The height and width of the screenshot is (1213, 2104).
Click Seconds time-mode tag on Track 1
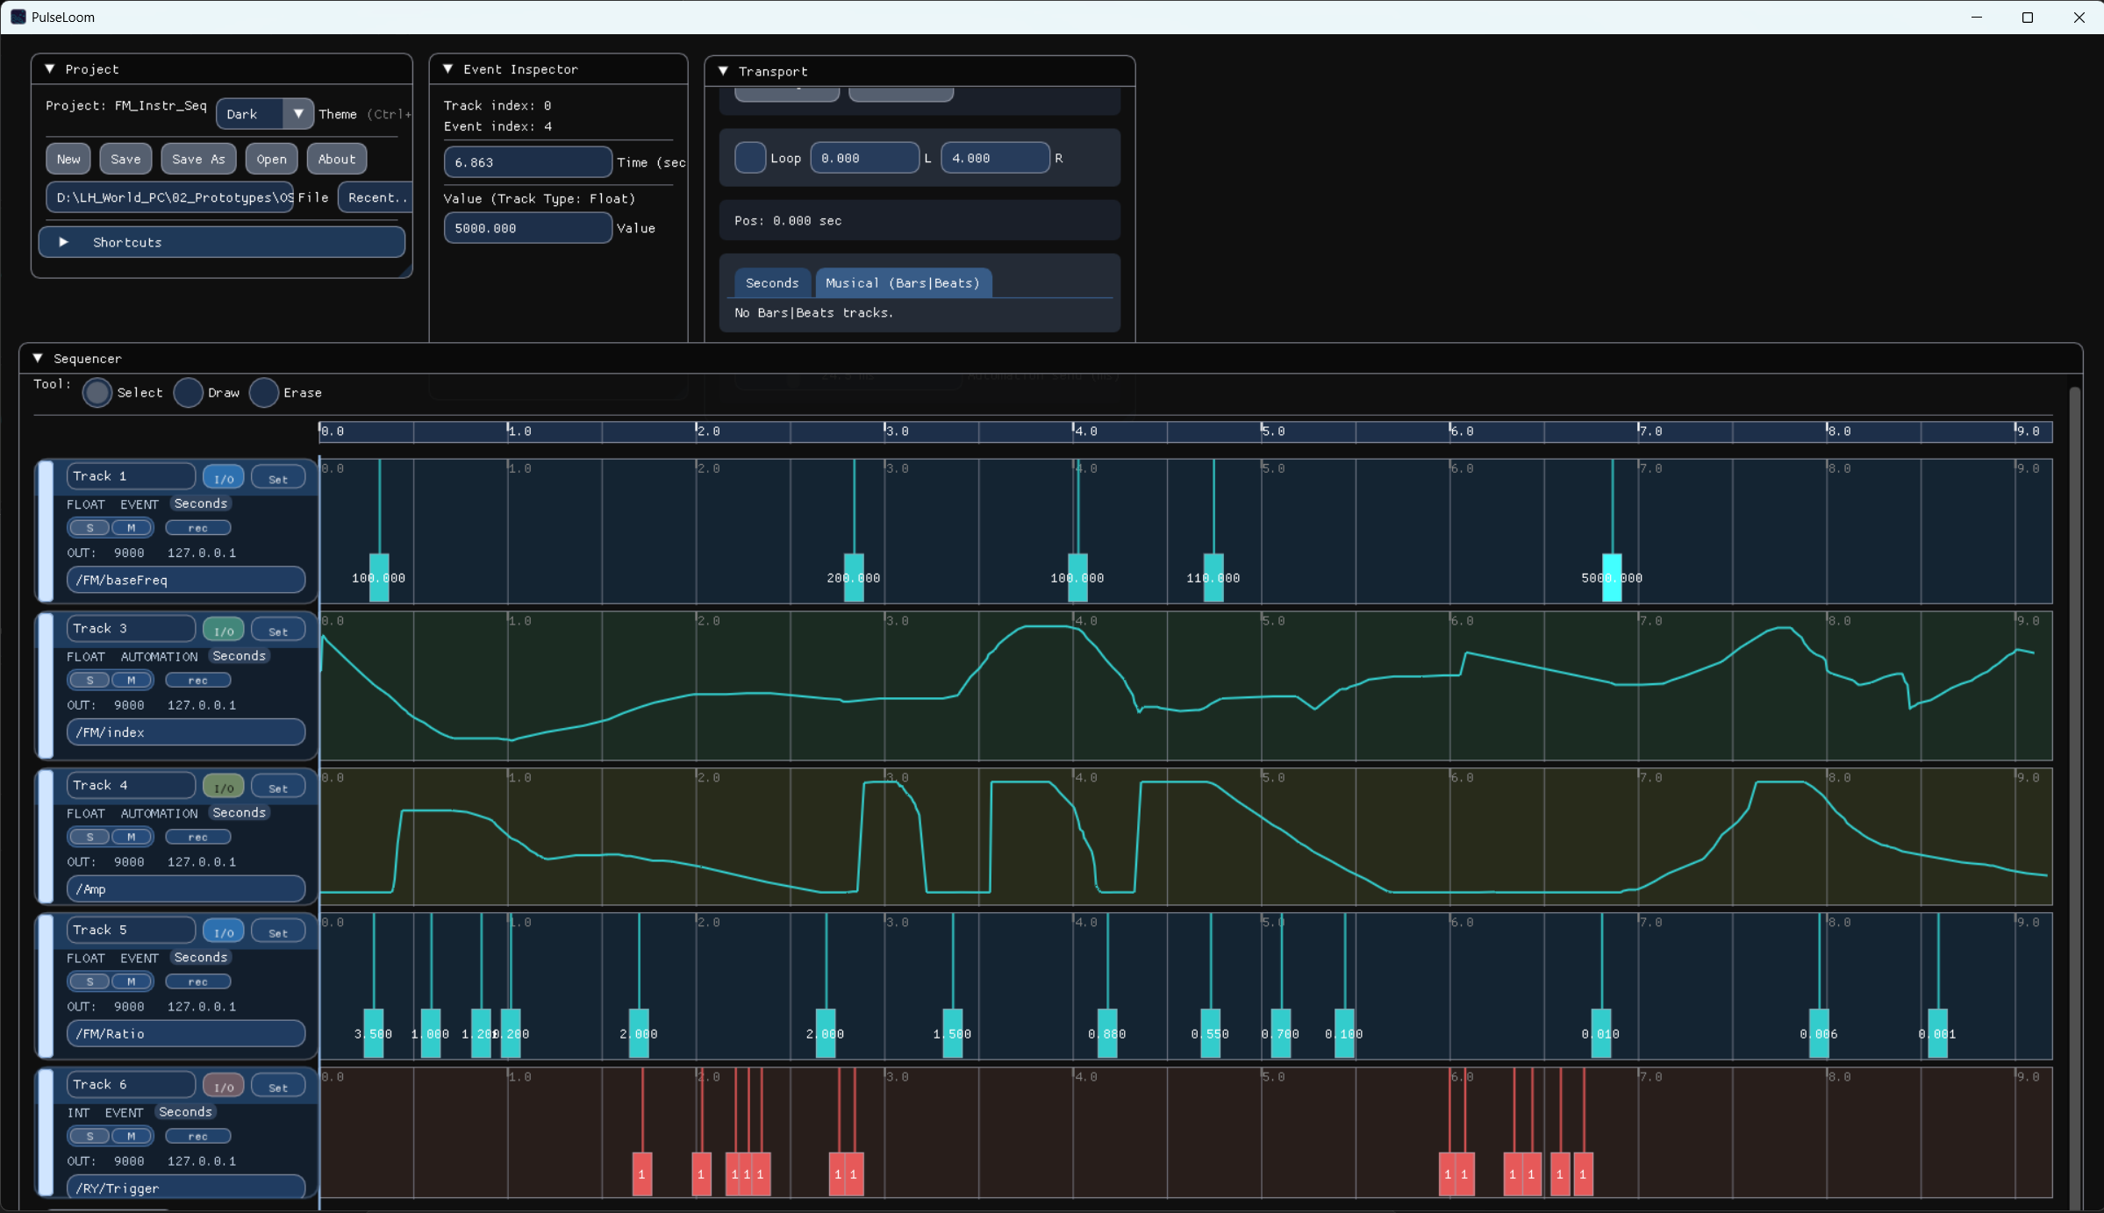(x=201, y=503)
